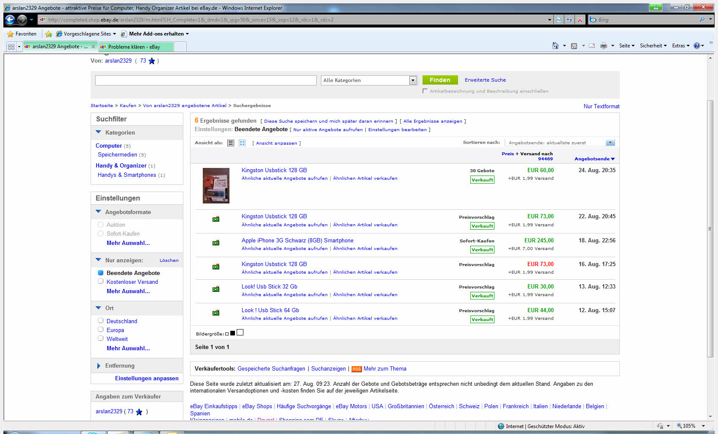Viewport: 718px width, 434px height.
Task: Open the Seite menu
Action: (x=627, y=46)
